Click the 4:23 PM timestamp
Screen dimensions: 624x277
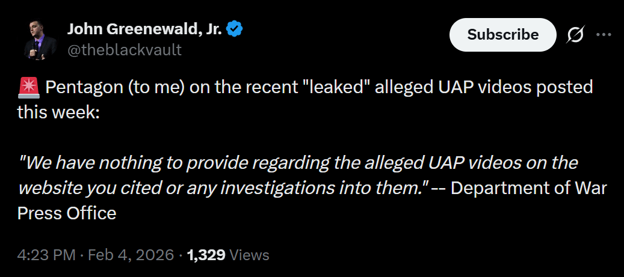(48, 255)
